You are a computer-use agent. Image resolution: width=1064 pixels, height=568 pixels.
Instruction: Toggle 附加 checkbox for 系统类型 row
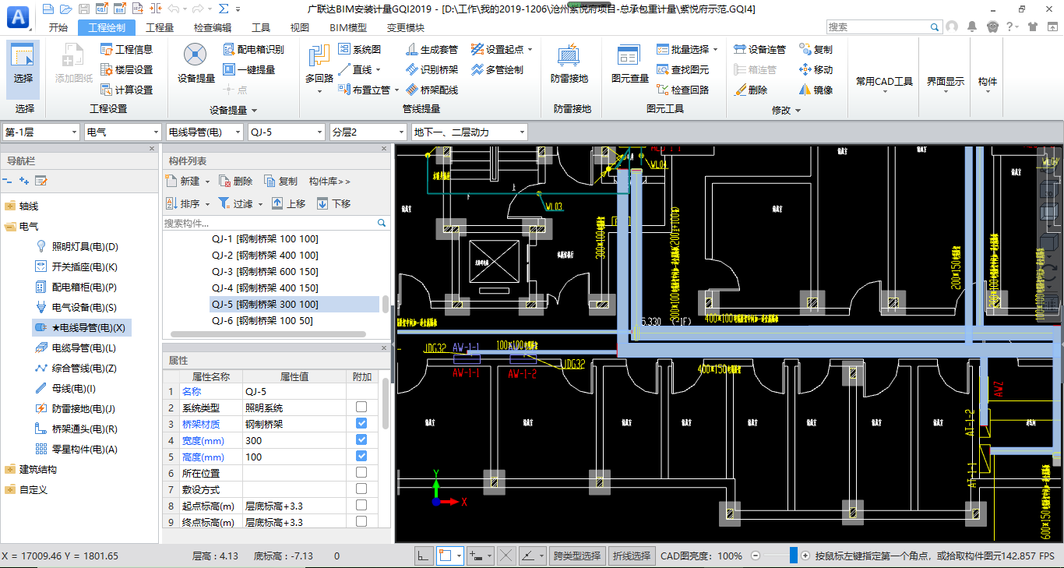click(361, 407)
